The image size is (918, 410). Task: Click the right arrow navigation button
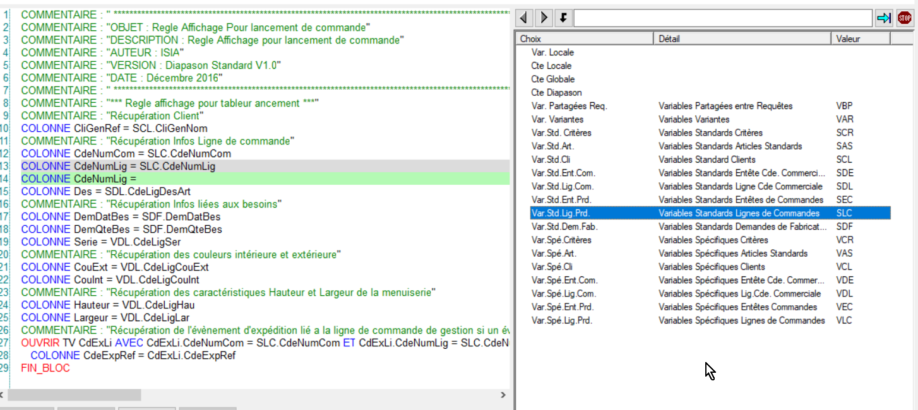pos(544,18)
